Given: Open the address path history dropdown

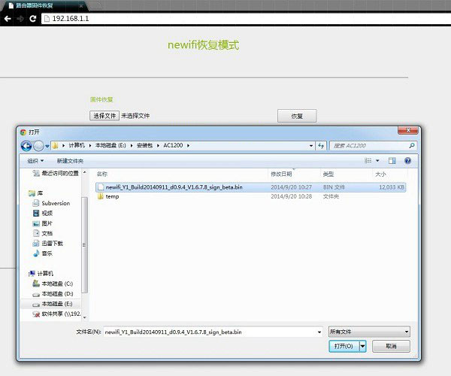Looking at the screenshot, I should (311, 146).
